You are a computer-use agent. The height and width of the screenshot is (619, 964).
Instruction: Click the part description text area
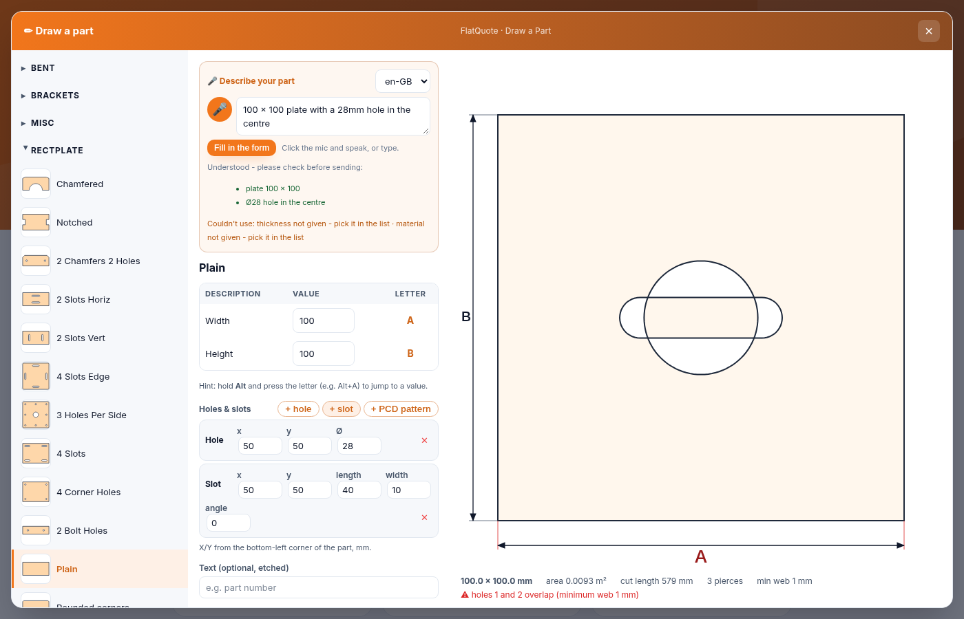[333, 116]
